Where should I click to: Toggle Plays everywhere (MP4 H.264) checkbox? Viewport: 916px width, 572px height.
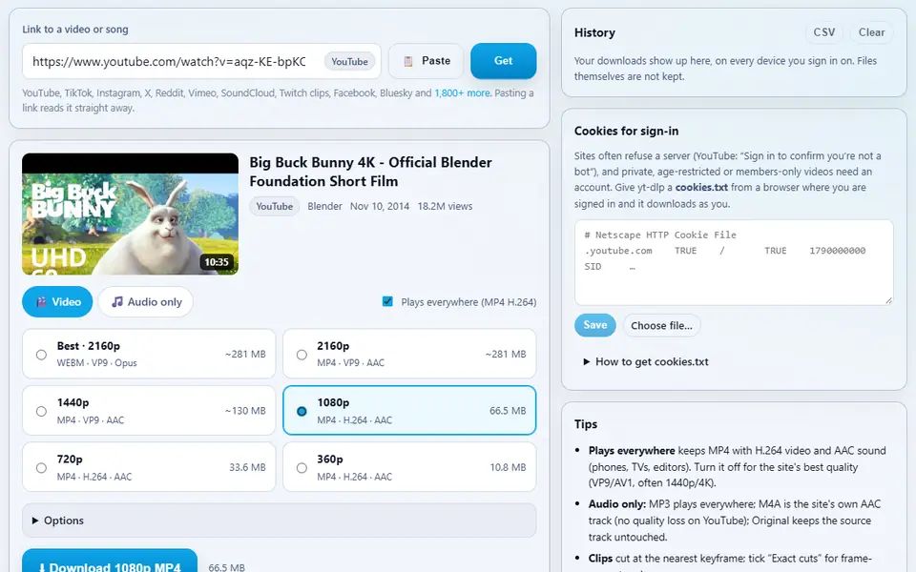click(x=387, y=301)
